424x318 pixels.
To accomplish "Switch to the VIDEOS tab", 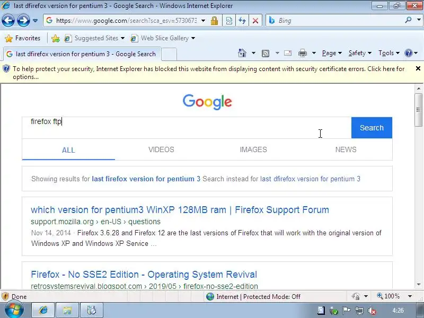I will pyautogui.click(x=161, y=149).
